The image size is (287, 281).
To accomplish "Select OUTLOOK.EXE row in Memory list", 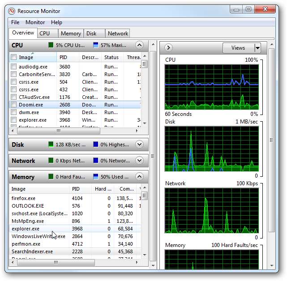I will pyautogui.click(x=75, y=206).
